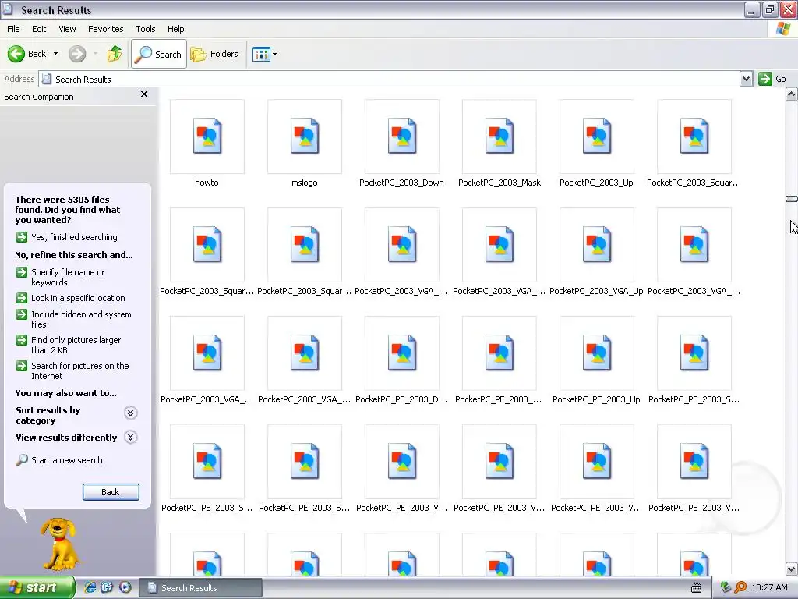Screen dimensions: 798x599
Task: Click the Forward arrow toolbar button
Action: (77, 54)
